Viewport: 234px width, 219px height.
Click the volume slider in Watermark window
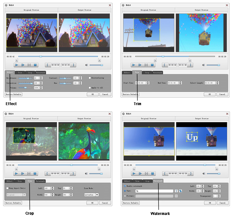click(x=213, y=174)
